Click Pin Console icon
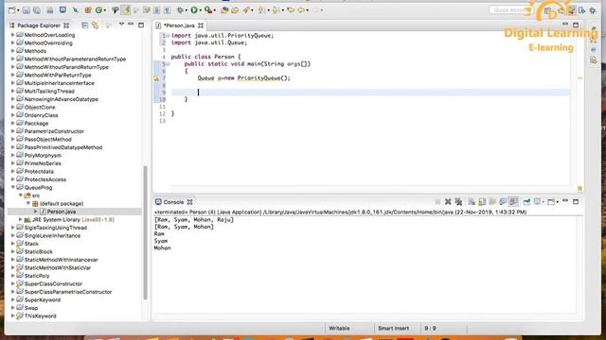 [x=527, y=201]
